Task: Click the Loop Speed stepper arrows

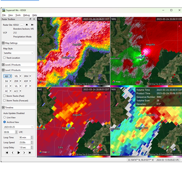Action: (x=32, y=142)
